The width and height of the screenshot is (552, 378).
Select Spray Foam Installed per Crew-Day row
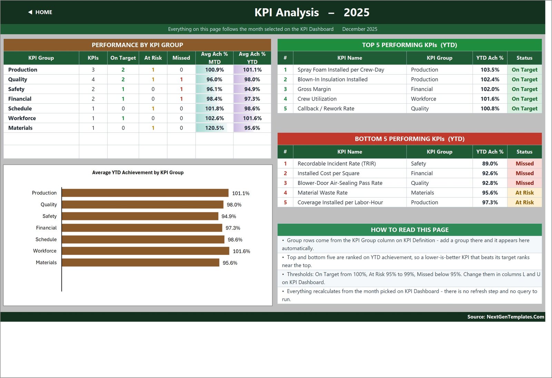click(410, 69)
